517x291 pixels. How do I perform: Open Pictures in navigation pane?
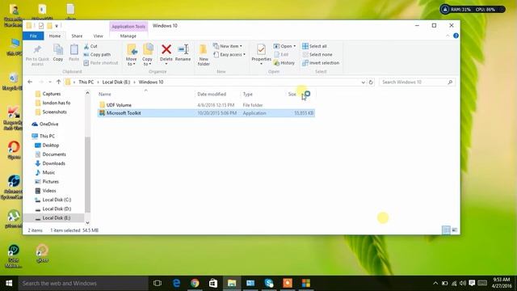click(x=50, y=181)
